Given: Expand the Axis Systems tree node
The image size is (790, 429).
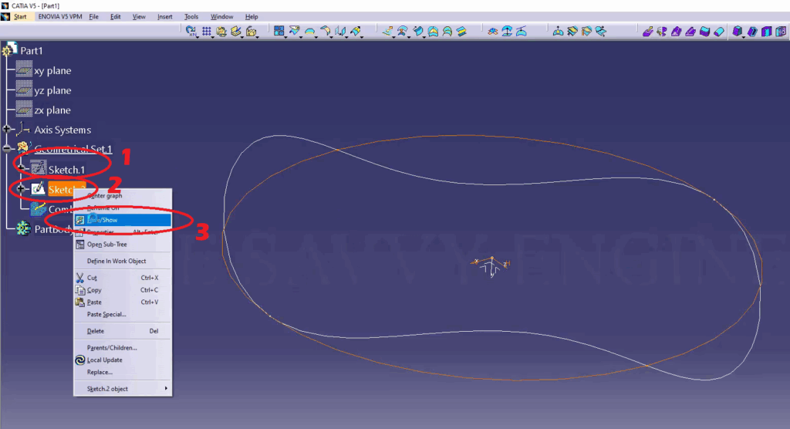Looking at the screenshot, I should point(6,129).
